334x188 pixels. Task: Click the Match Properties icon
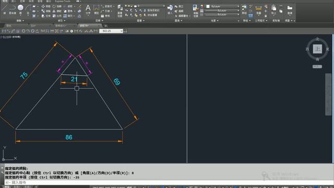[x=196, y=10]
